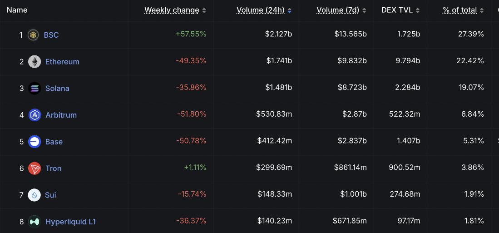Screen dimensions: 499x233
Task: Open the Ethereum chain link
Action: coord(62,62)
